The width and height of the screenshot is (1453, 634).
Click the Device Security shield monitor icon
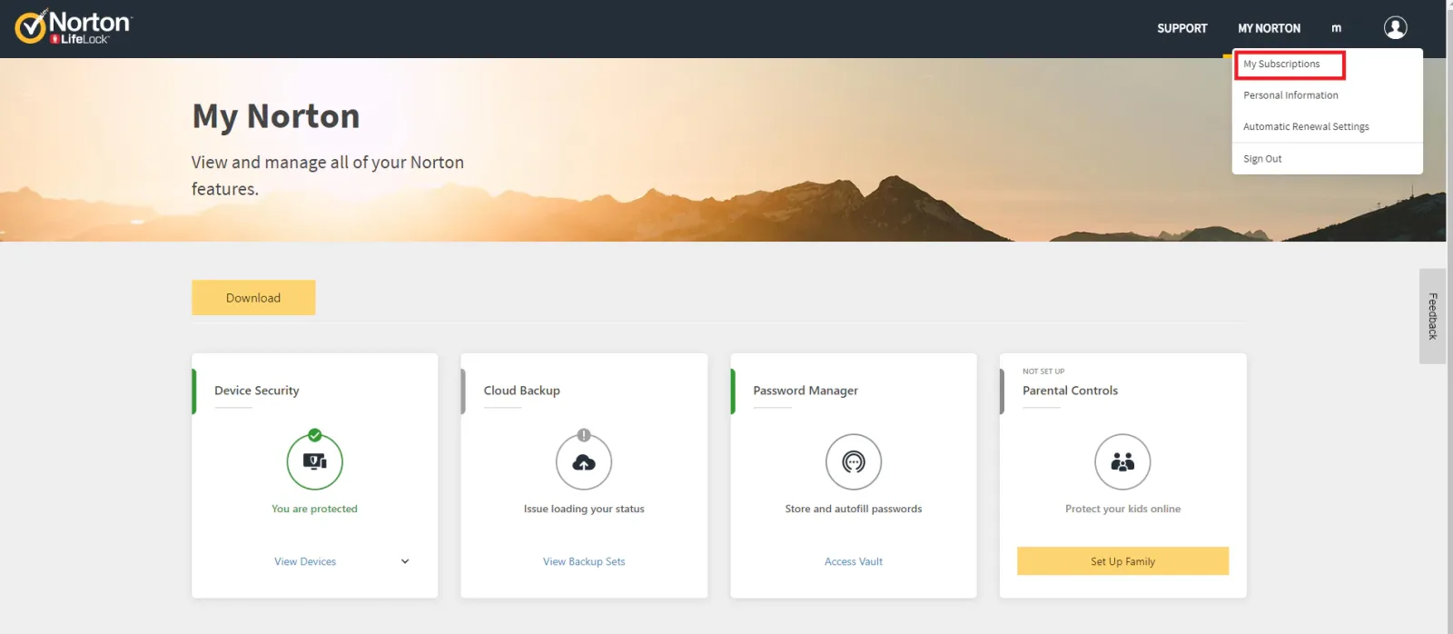314,461
